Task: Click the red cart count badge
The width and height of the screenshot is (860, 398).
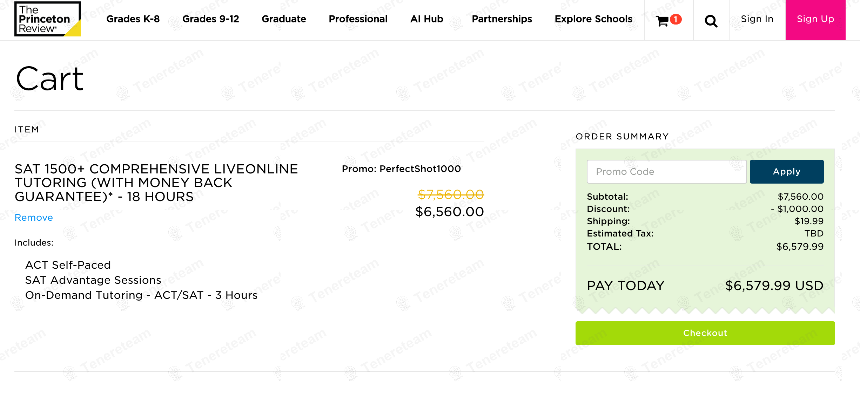Action: point(676,19)
